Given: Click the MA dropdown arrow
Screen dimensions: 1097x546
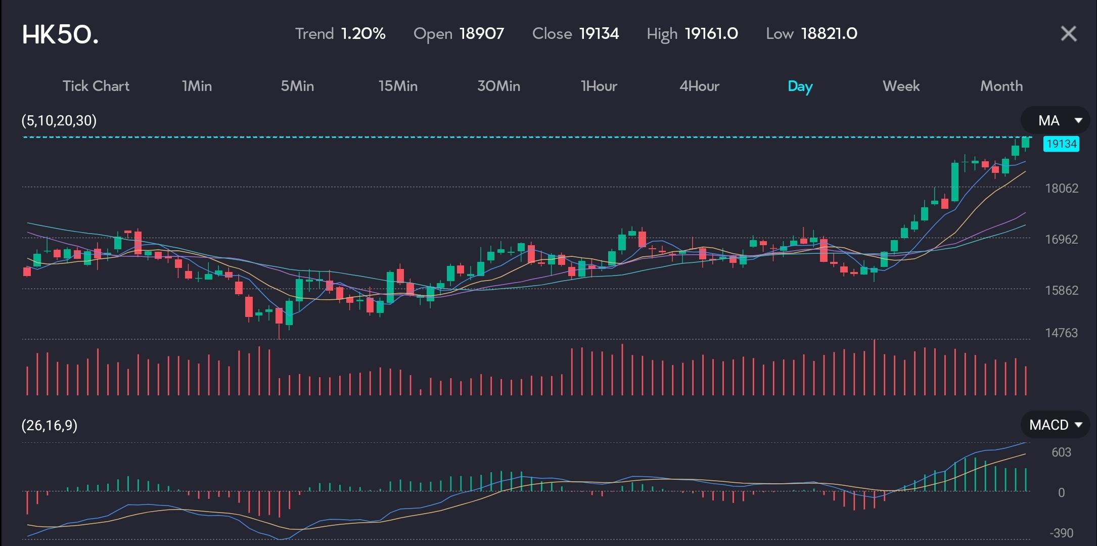Looking at the screenshot, I should pos(1078,120).
